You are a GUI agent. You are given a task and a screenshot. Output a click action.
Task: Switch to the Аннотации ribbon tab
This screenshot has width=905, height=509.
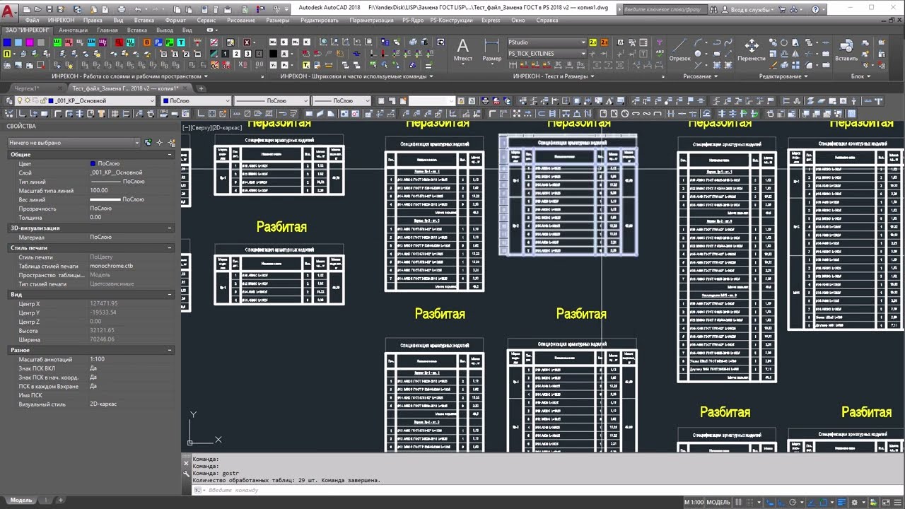(x=74, y=30)
